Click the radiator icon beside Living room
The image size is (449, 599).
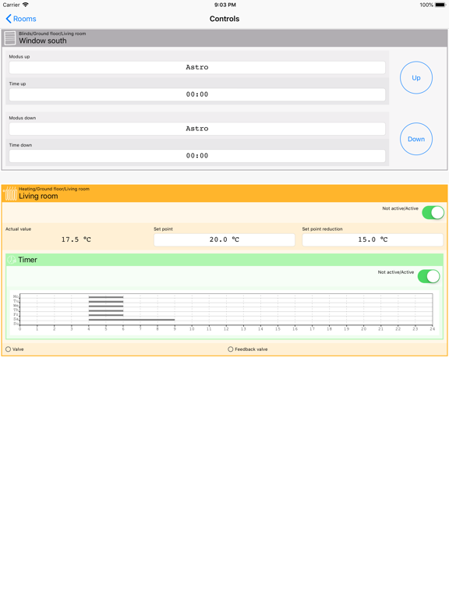coord(10,193)
